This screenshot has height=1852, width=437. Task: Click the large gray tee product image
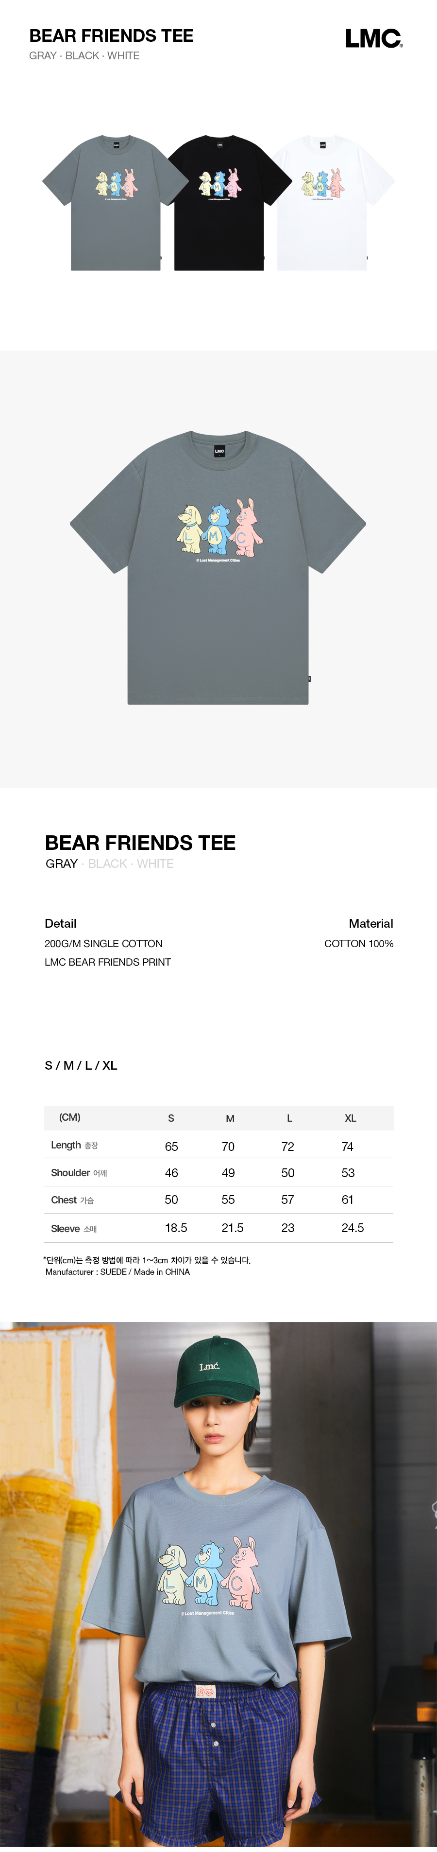[218, 567]
